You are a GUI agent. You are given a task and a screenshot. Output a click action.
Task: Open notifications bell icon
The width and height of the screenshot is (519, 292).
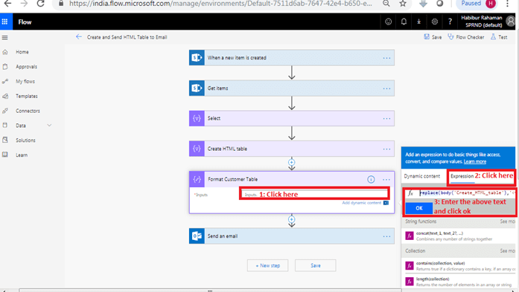(x=404, y=22)
